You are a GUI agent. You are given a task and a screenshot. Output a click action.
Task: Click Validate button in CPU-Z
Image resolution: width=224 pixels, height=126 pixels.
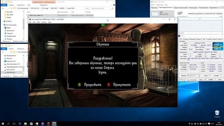click(x=211, y=79)
